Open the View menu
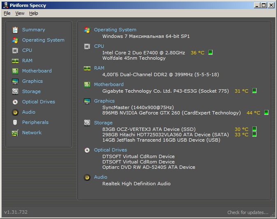 (x=20, y=13)
